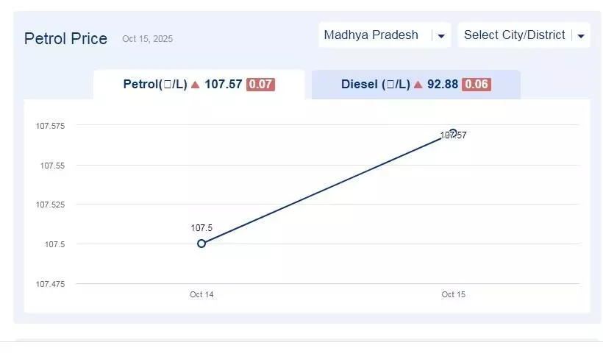The height and width of the screenshot is (362, 603).
Task: Click the 0.07 price change badge
Action: (260, 85)
